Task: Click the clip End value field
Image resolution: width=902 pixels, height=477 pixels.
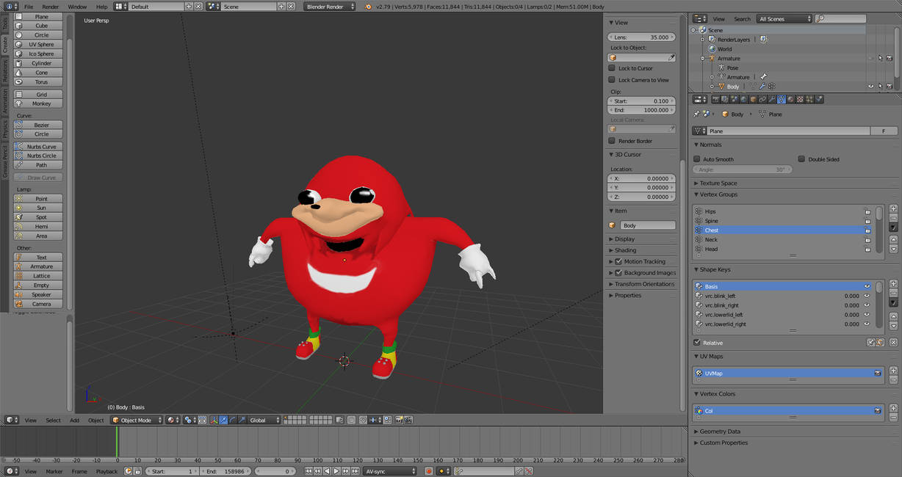Action: [x=641, y=110]
